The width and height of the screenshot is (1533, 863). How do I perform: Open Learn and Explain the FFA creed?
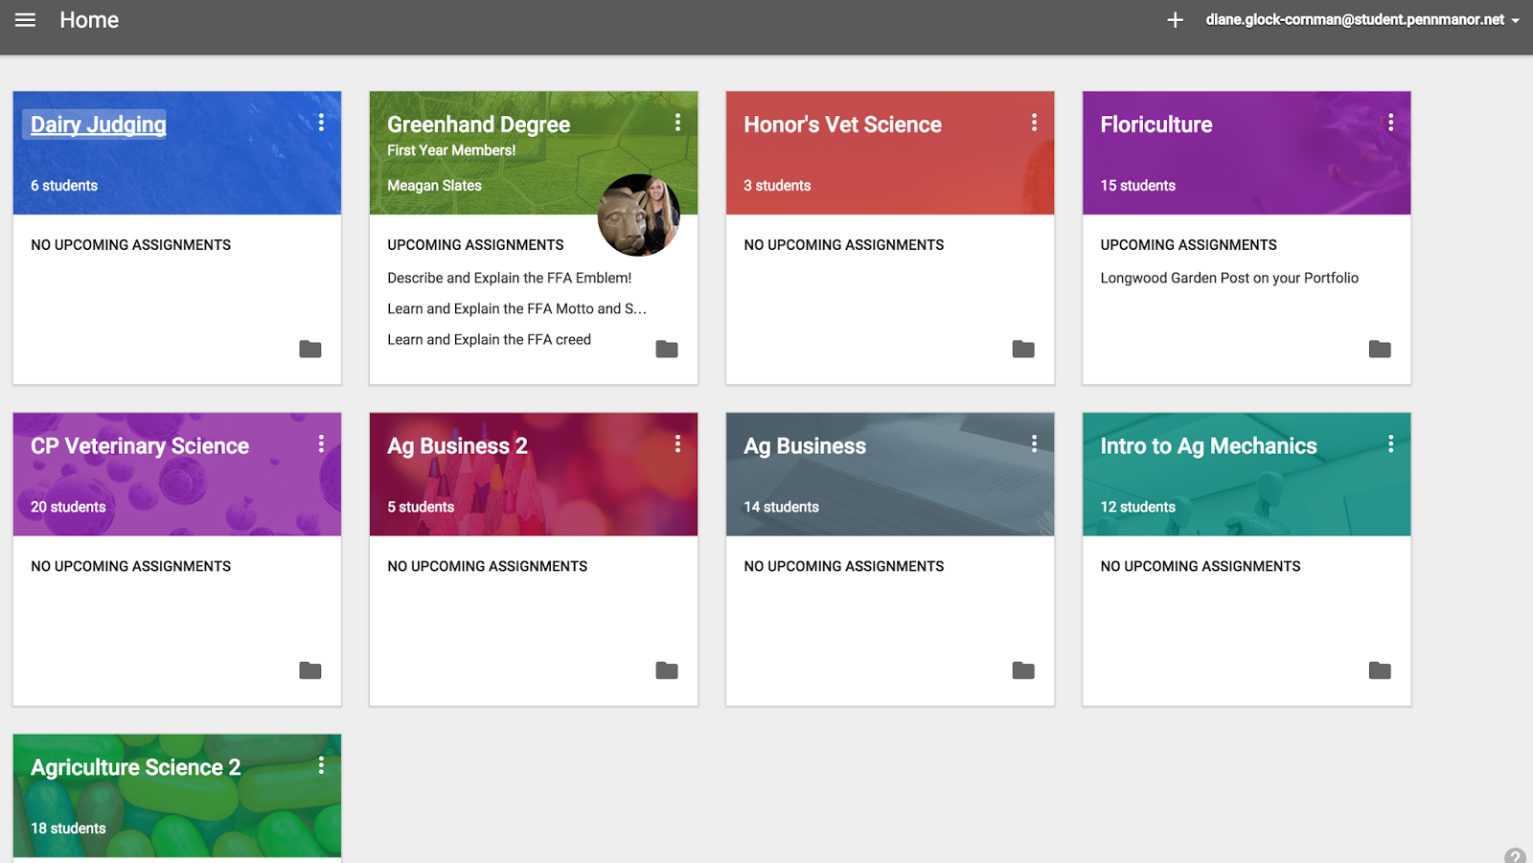point(489,339)
